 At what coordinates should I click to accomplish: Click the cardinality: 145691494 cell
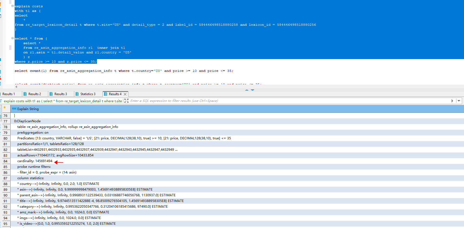35,161
